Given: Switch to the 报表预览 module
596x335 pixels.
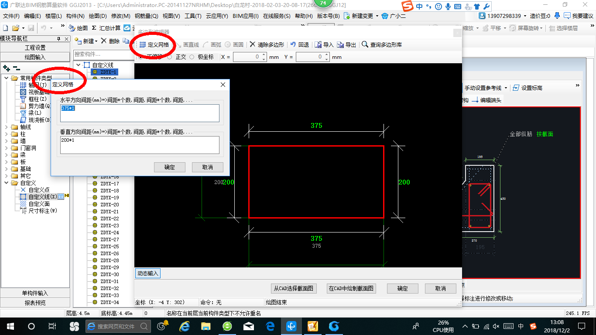Looking at the screenshot, I should [35, 302].
